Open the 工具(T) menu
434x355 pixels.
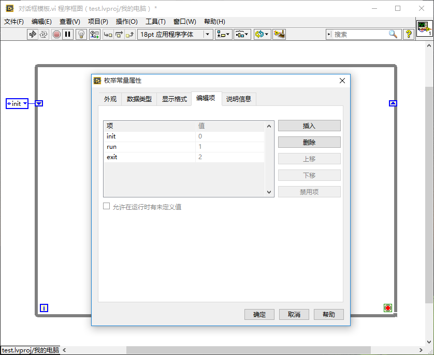click(x=155, y=21)
